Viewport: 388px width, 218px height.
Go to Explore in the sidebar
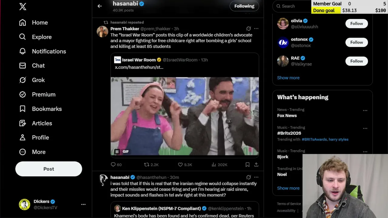click(35, 37)
